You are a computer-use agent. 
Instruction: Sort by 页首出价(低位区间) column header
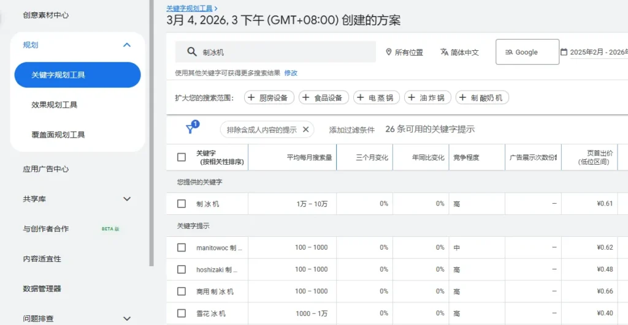click(x=595, y=157)
